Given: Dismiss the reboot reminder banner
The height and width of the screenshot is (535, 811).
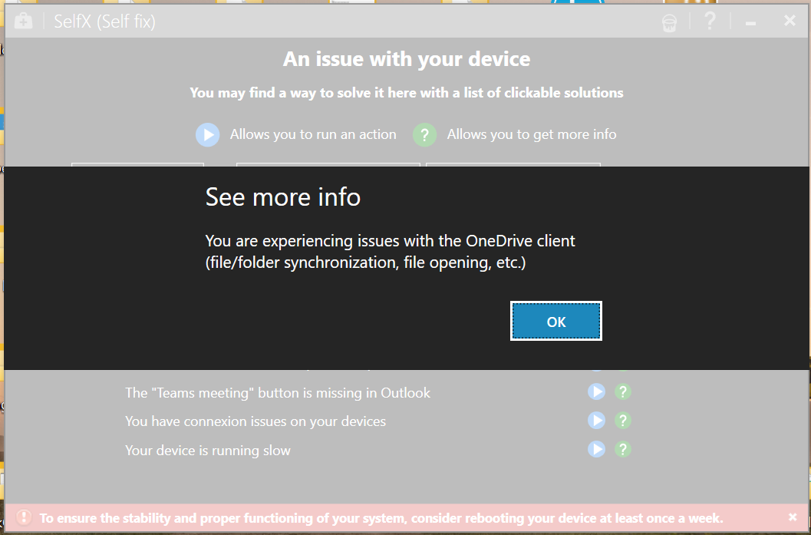Looking at the screenshot, I should point(793,517).
